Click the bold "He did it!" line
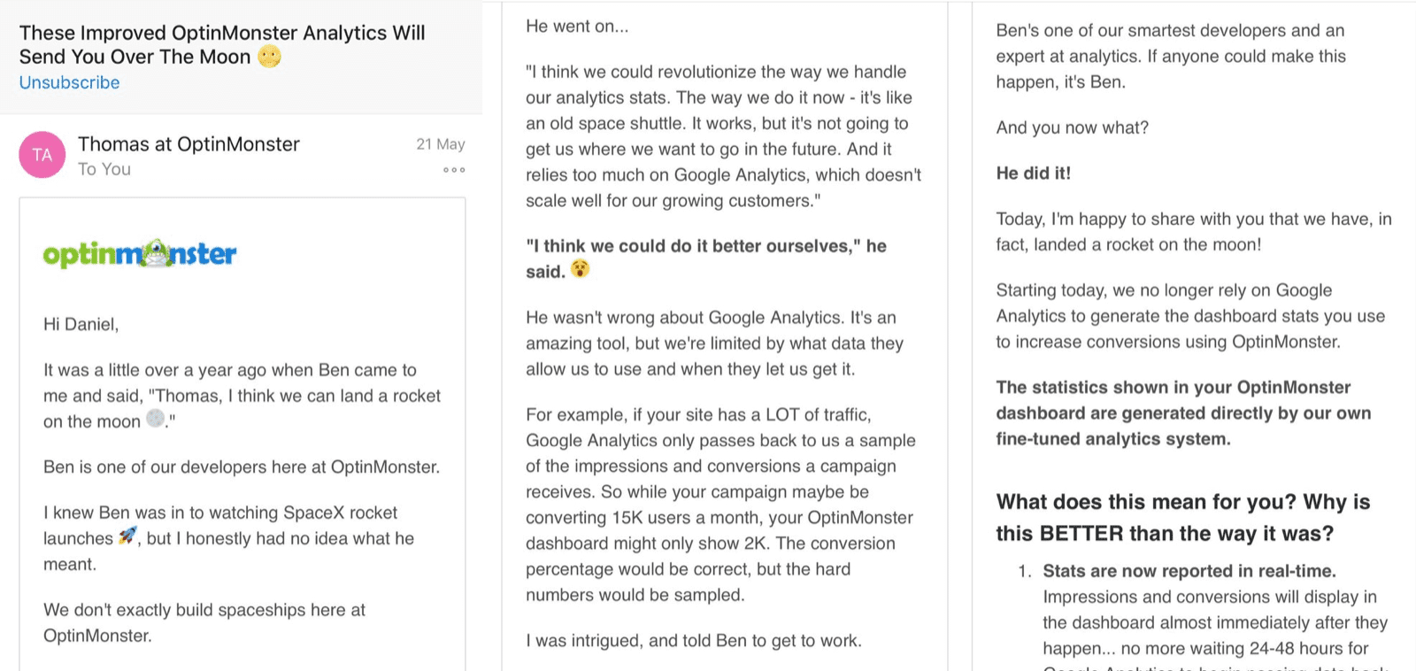The image size is (1416, 671). [1033, 174]
